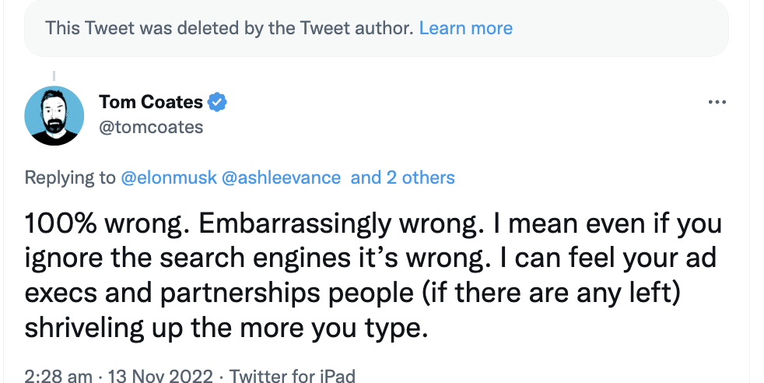This screenshot has height=383, width=764.
Task: Go to the @tomcoates handle
Action: [x=151, y=127]
